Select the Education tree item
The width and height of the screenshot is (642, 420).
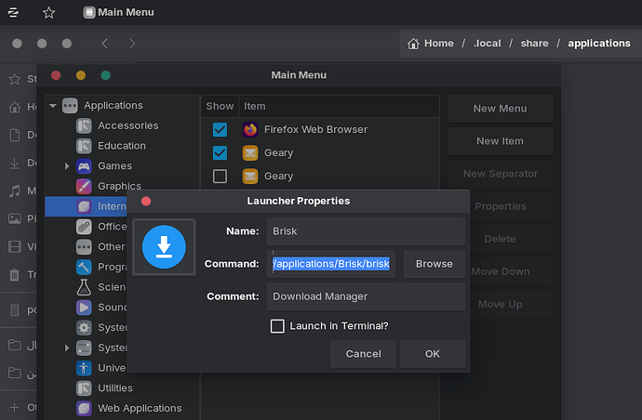[122, 146]
